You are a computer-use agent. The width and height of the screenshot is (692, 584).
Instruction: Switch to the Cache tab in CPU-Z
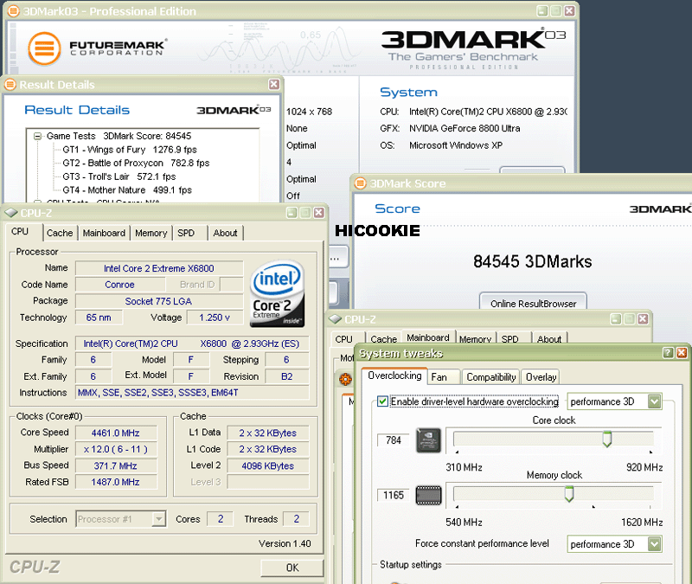(x=60, y=233)
